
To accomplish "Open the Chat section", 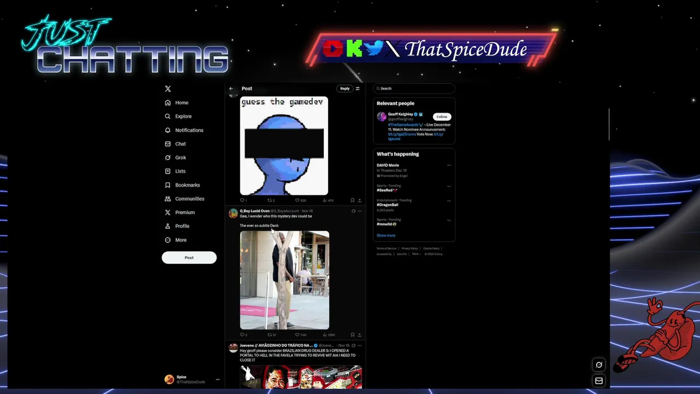I will [x=176, y=144].
